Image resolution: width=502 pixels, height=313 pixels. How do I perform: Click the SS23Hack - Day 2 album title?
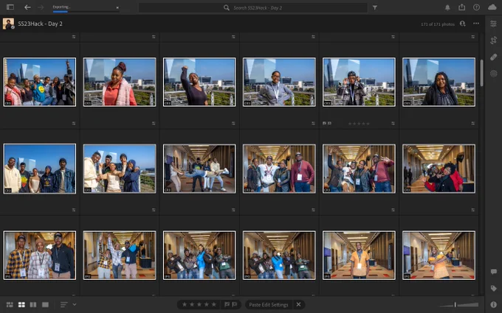(40, 24)
